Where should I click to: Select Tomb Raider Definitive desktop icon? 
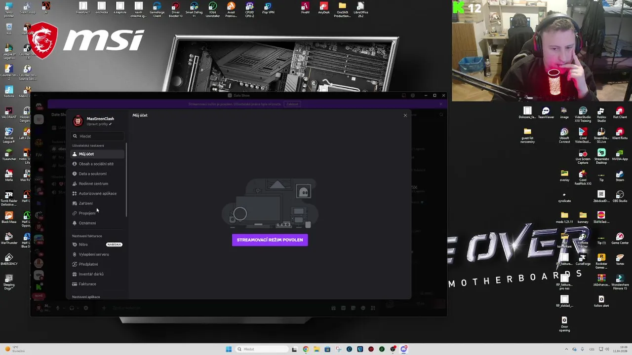(x=9, y=198)
